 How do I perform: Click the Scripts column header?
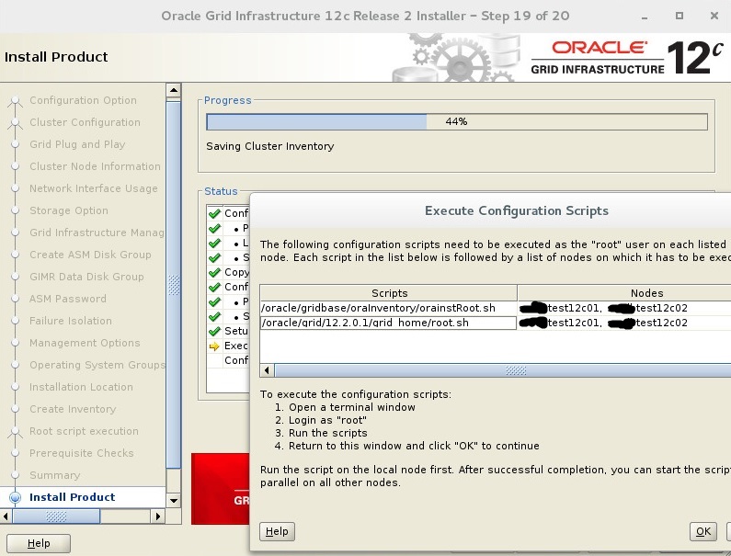(x=389, y=292)
